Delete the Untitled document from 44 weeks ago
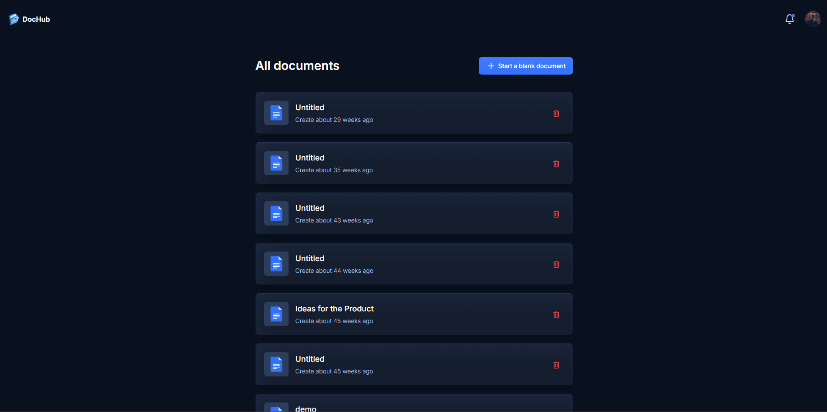 556,265
